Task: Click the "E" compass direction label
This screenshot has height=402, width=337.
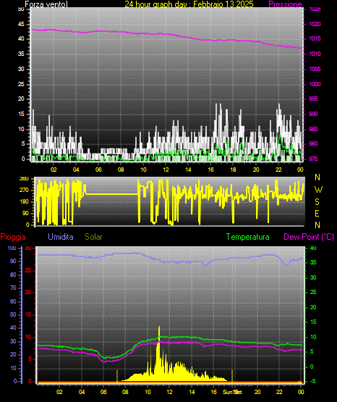Action: 317,214
